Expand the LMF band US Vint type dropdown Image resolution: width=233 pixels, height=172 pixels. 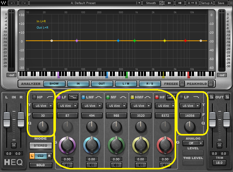(x=100, y=106)
